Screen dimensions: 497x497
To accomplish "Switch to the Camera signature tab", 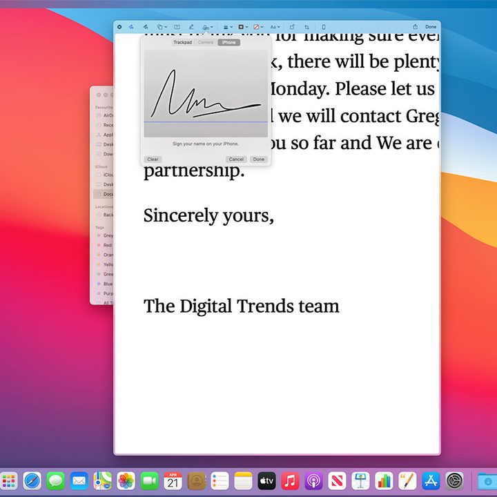I will [206, 42].
